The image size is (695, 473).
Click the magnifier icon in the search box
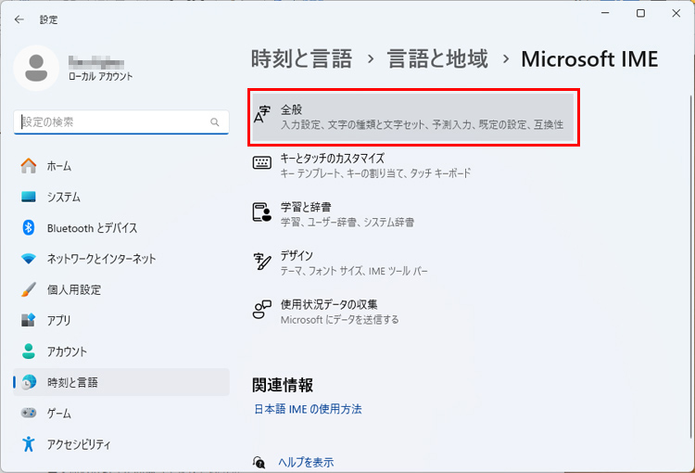click(x=215, y=122)
